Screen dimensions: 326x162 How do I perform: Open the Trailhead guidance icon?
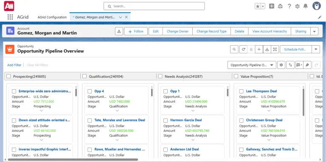(280, 6)
